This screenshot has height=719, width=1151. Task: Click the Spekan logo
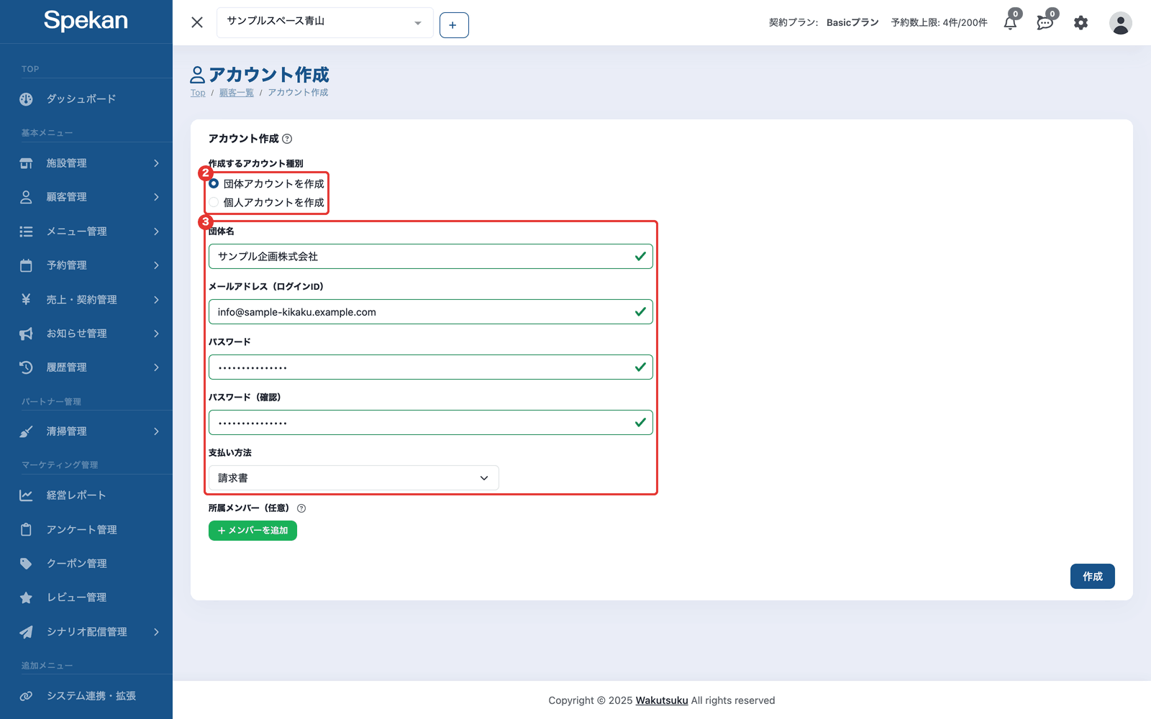(86, 21)
